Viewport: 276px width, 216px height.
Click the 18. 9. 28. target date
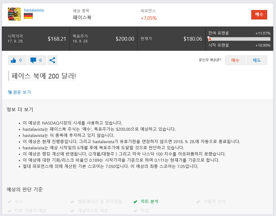coord(80,41)
